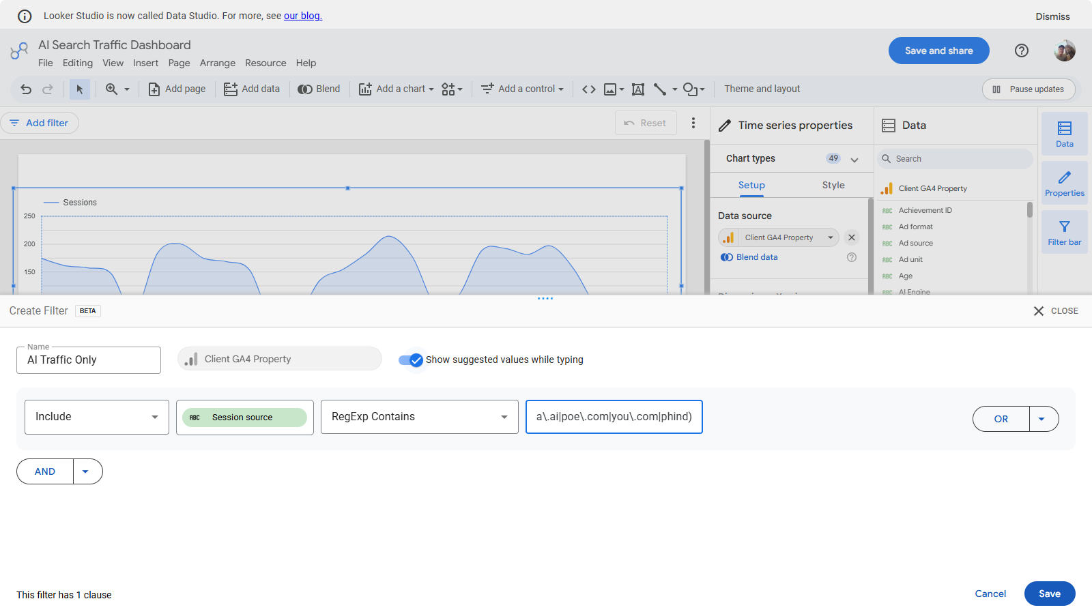Image resolution: width=1092 pixels, height=614 pixels.
Task: Switch to the Style tab
Action: [x=833, y=185]
